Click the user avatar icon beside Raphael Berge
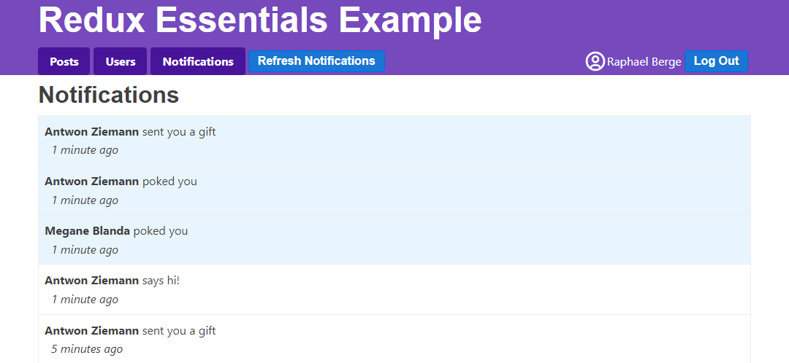Screen dimensions: 789x363 [595, 62]
